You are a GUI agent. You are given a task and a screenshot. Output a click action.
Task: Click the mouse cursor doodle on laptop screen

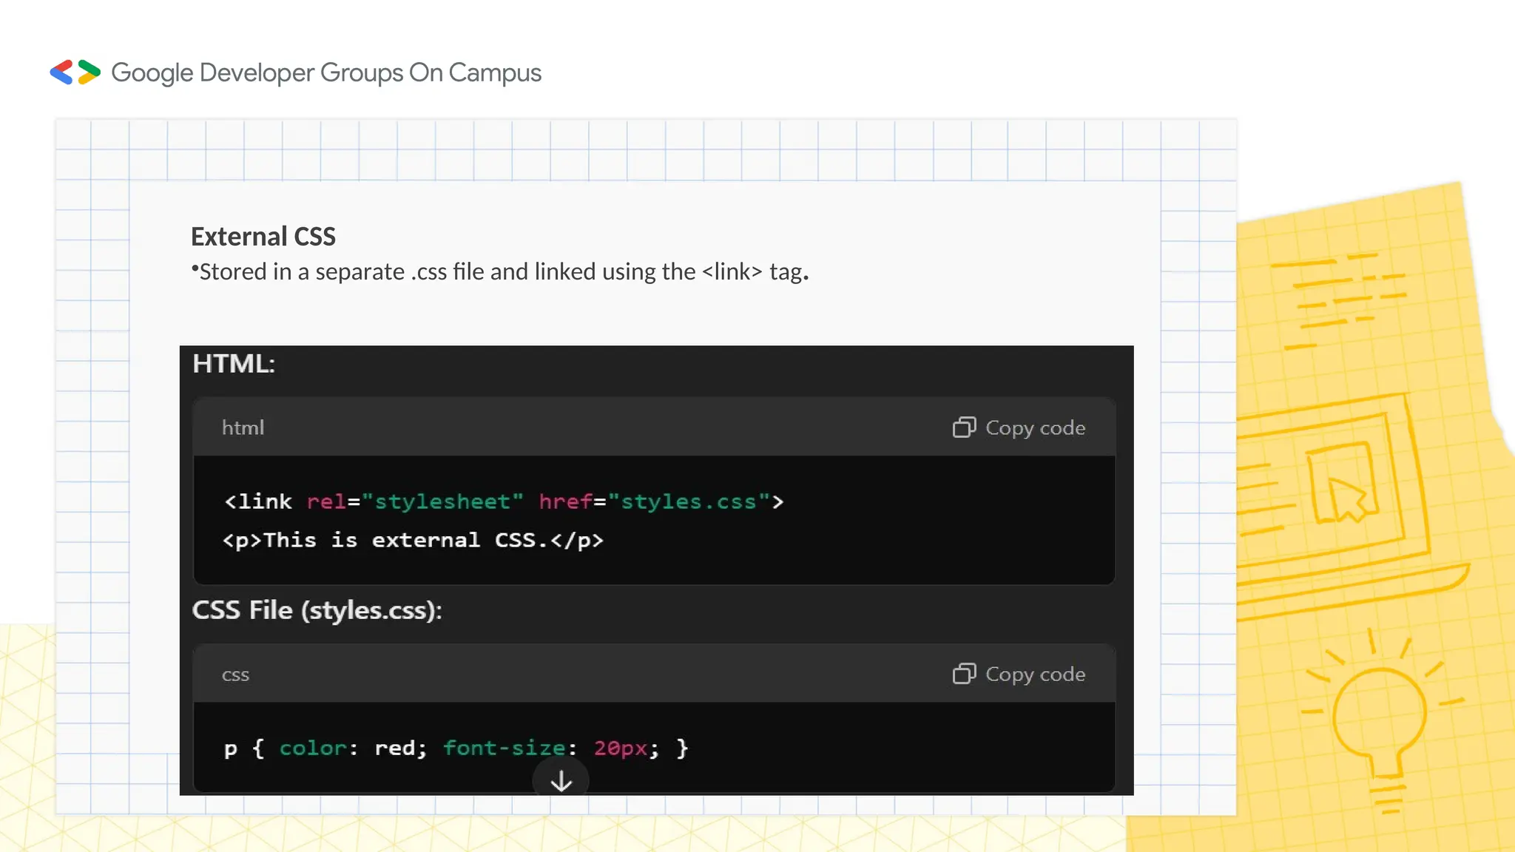pos(1346,499)
